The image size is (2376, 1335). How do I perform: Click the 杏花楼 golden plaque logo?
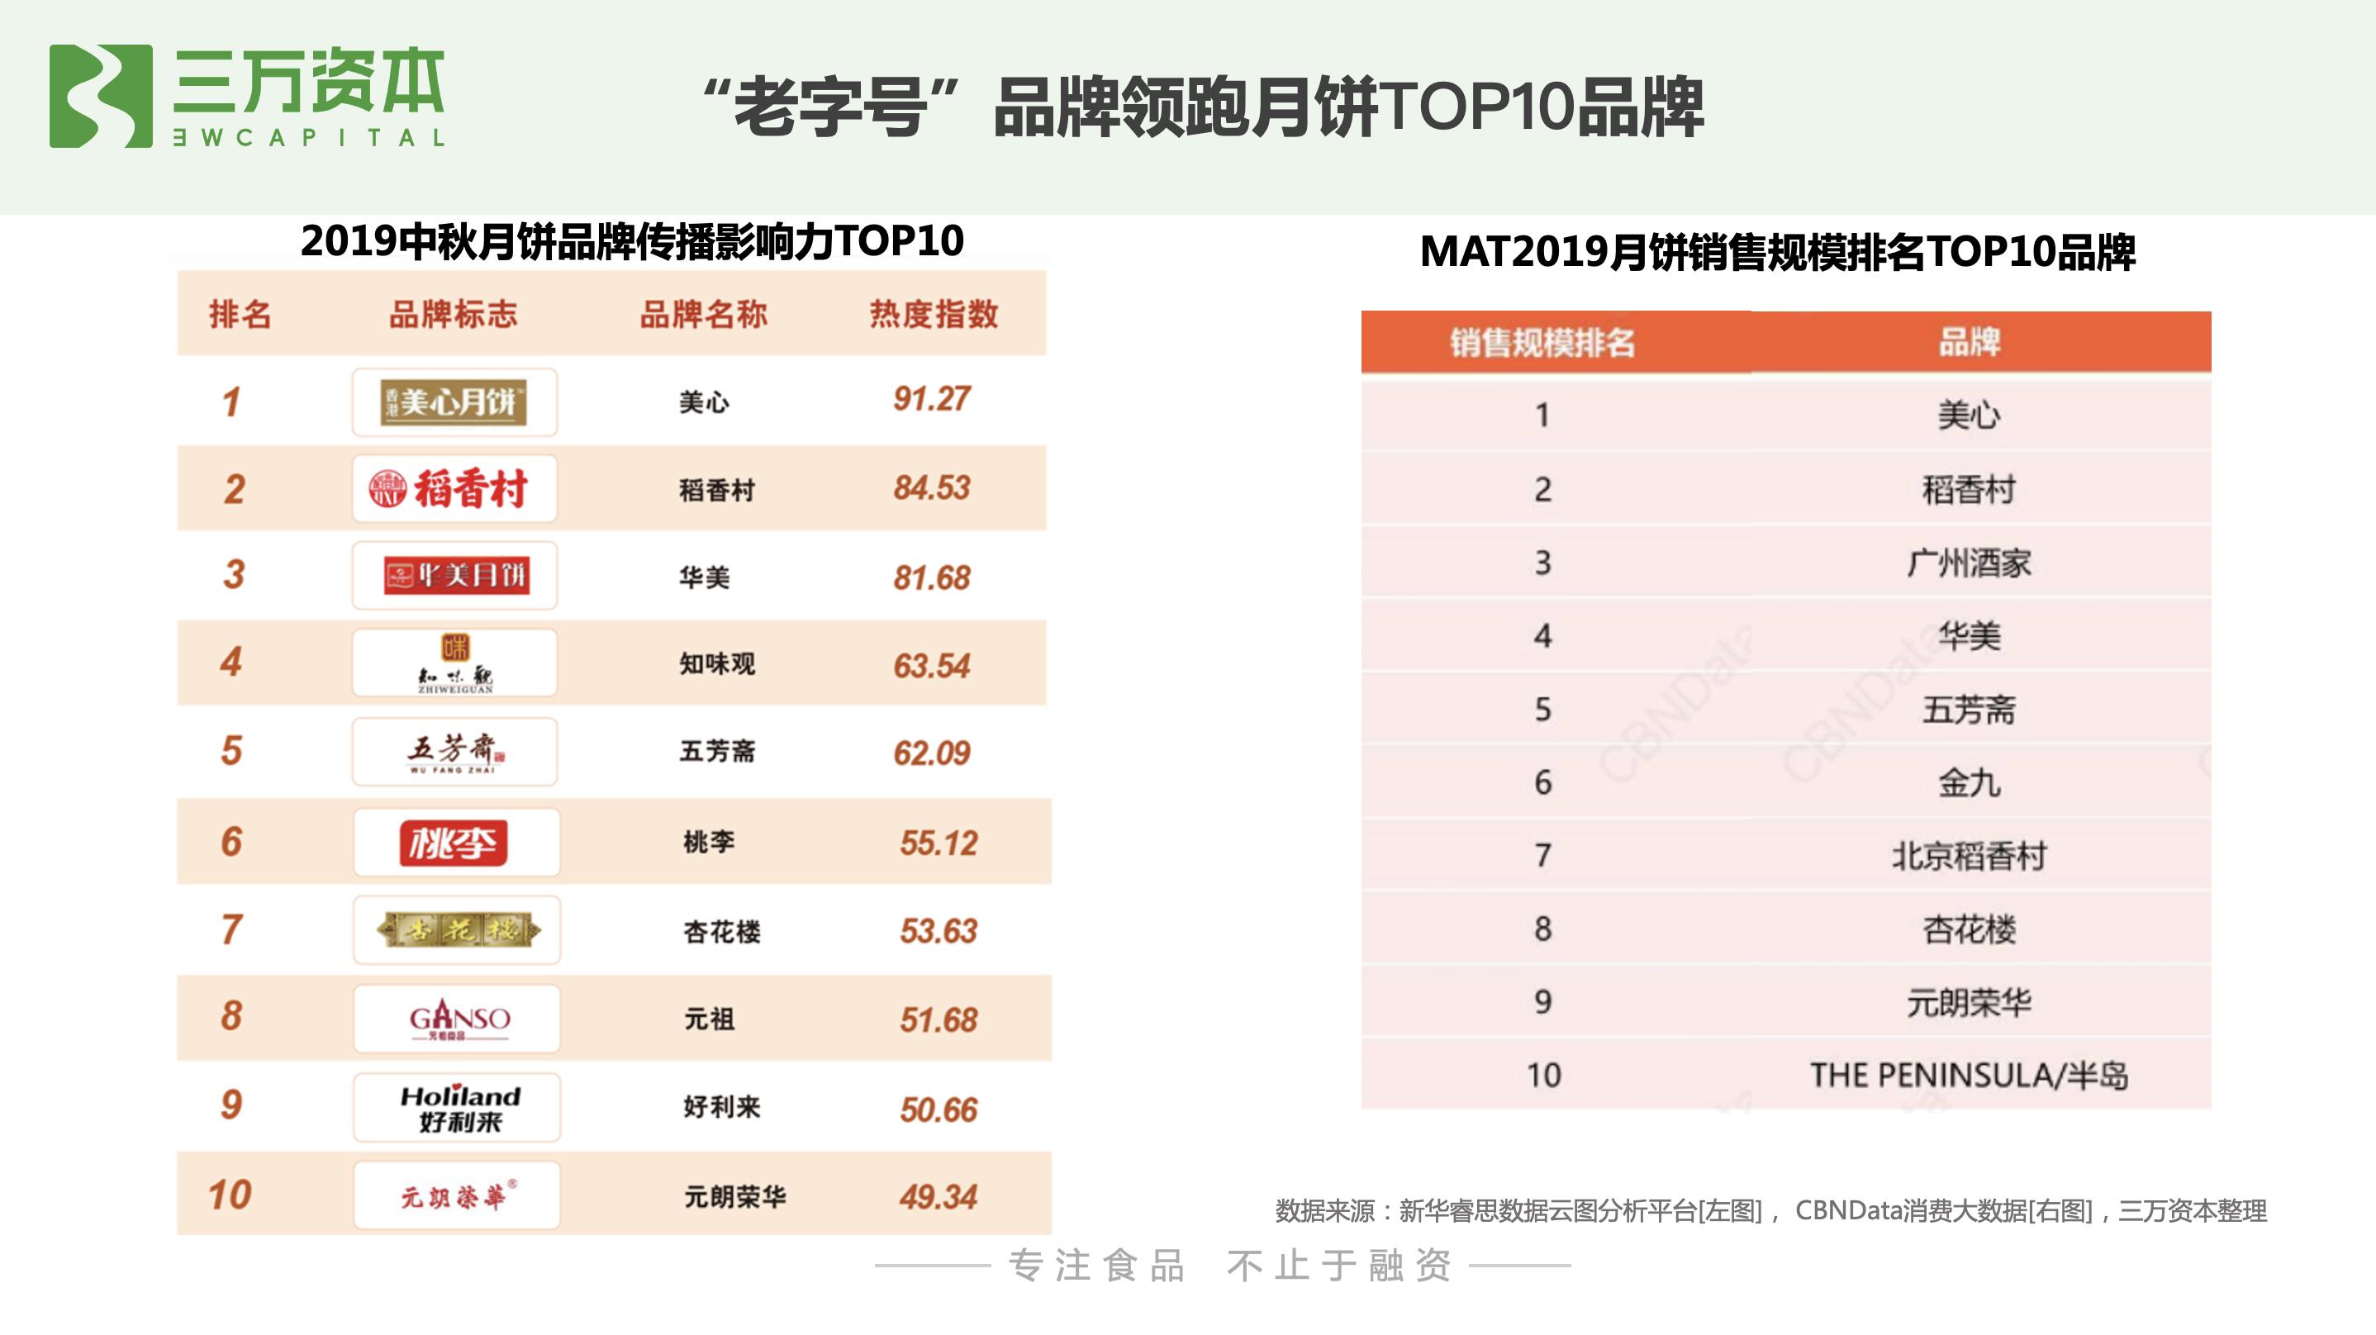click(459, 930)
